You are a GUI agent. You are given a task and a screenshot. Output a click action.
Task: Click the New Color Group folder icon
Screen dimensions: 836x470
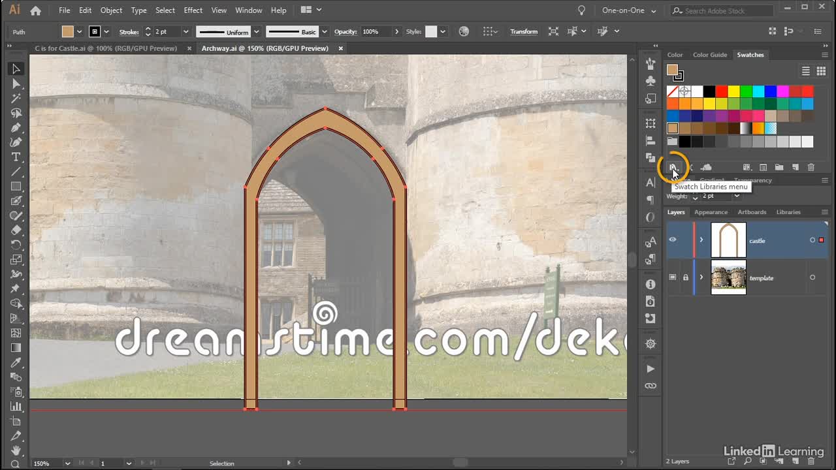click(x=779, y=168)
